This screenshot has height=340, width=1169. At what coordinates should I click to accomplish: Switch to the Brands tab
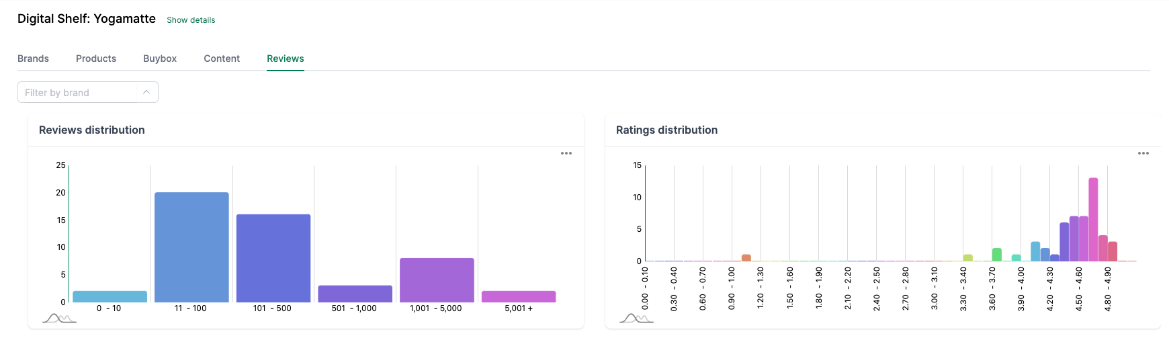click(33, 58)
